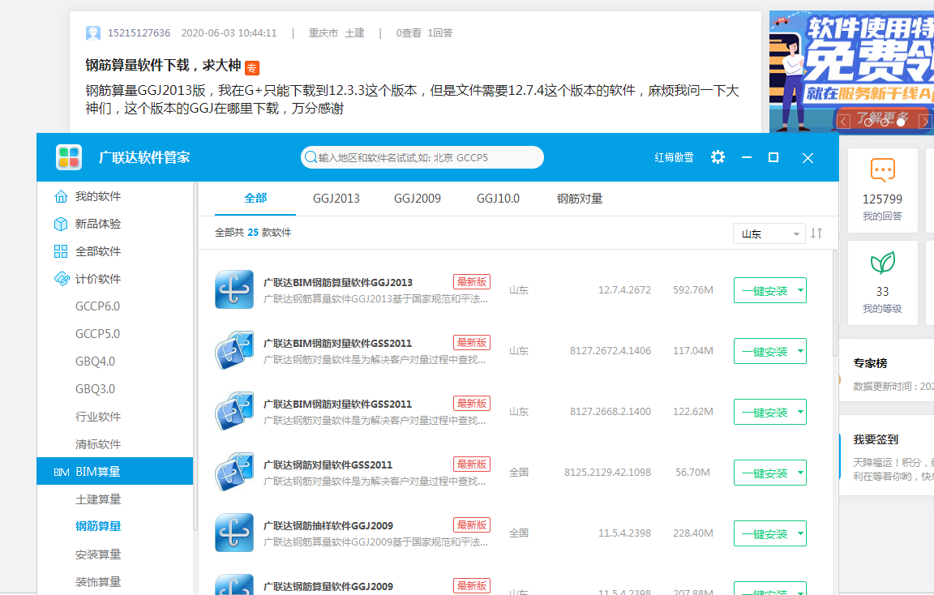
Task: Open 清标软件 in sidebar
Action: pos(98,443)
